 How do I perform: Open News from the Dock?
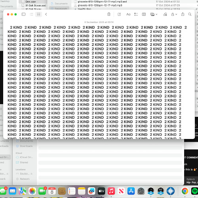(x=121, y=191)
